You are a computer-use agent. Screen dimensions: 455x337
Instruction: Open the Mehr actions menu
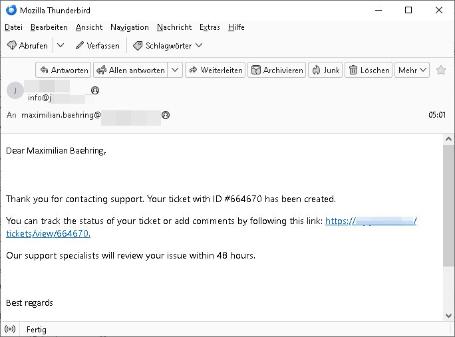(412, 70)
